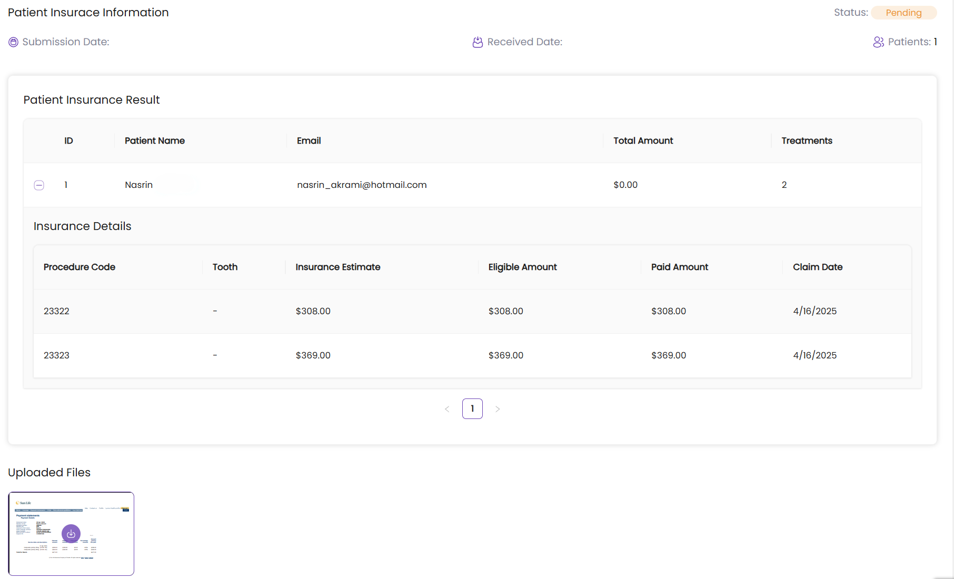
Task: Click the Paid Amount column header
Action: (x=680, y=267)
